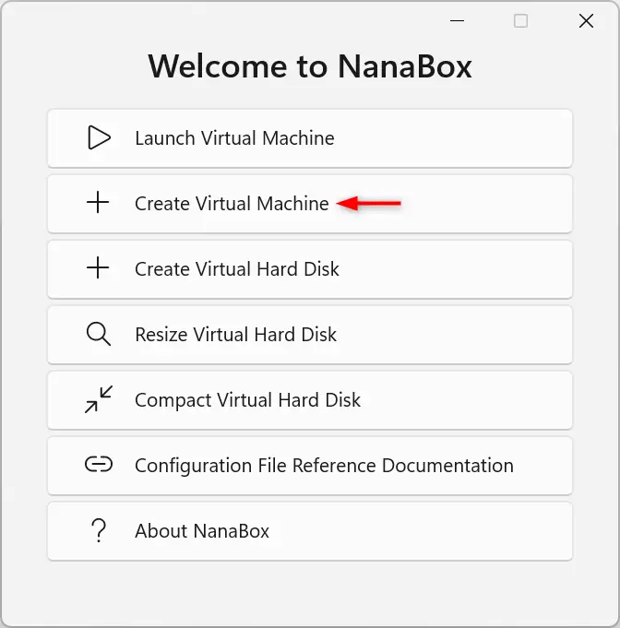Click the disabled maximize button
The image size is (620, 628).
pos(520,21)
